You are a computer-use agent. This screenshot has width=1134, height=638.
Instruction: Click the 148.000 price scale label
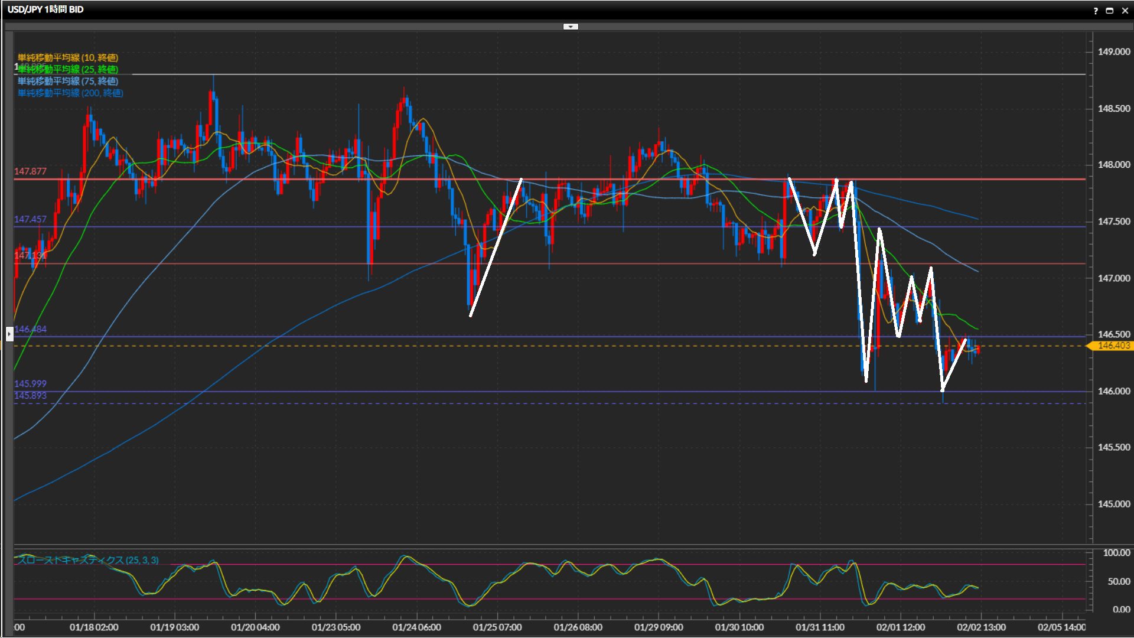click(1113, 165)
